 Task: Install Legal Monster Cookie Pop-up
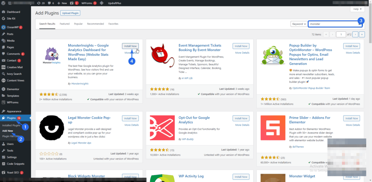click(x=130, y=118)
